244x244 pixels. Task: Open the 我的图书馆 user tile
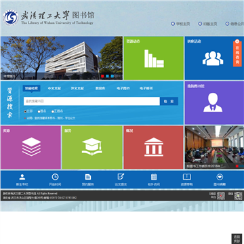(x=214, y=103)
